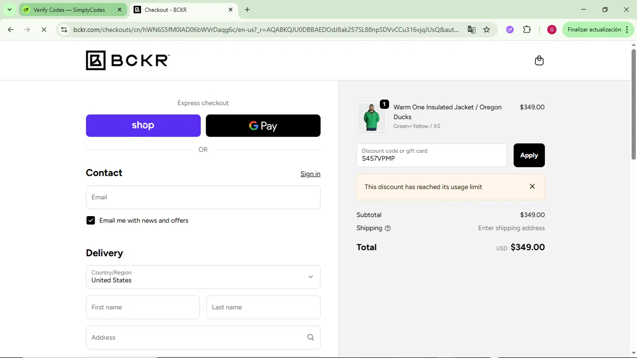
Task: Go back to the previous page
Action: 11,30
